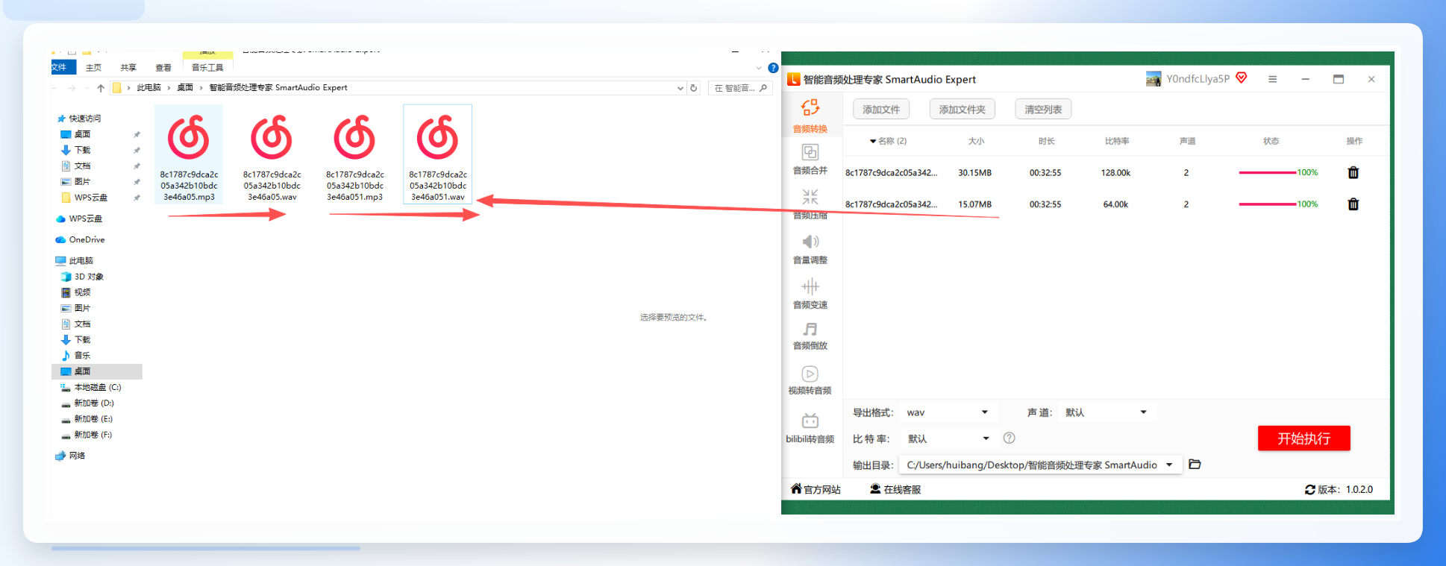
Task: Switch to the 共享 ribbon tab
Action: click(128, 68)
